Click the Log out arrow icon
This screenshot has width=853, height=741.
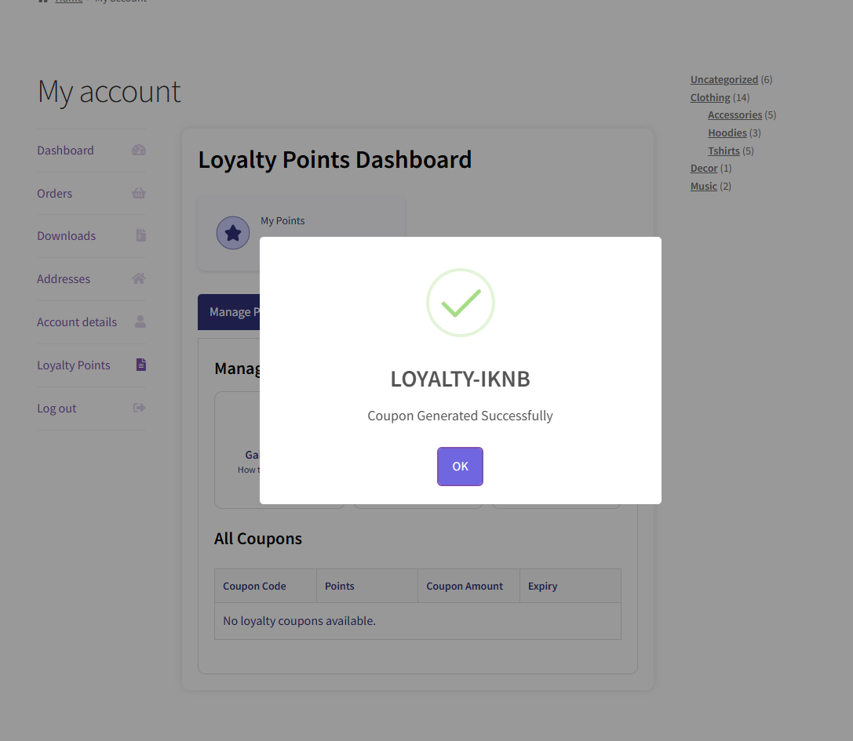pos(140,408)
